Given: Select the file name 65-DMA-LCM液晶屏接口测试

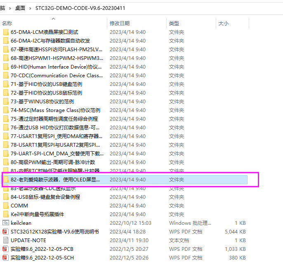Looking at the screenshot, I should [x=45, y=32].
